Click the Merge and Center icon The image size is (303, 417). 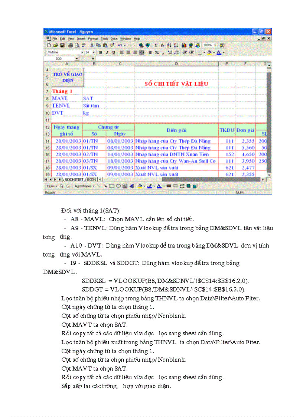click(142, 52)
